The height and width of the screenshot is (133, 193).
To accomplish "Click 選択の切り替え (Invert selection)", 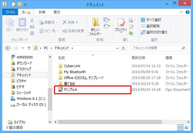I will click(154, 32).
